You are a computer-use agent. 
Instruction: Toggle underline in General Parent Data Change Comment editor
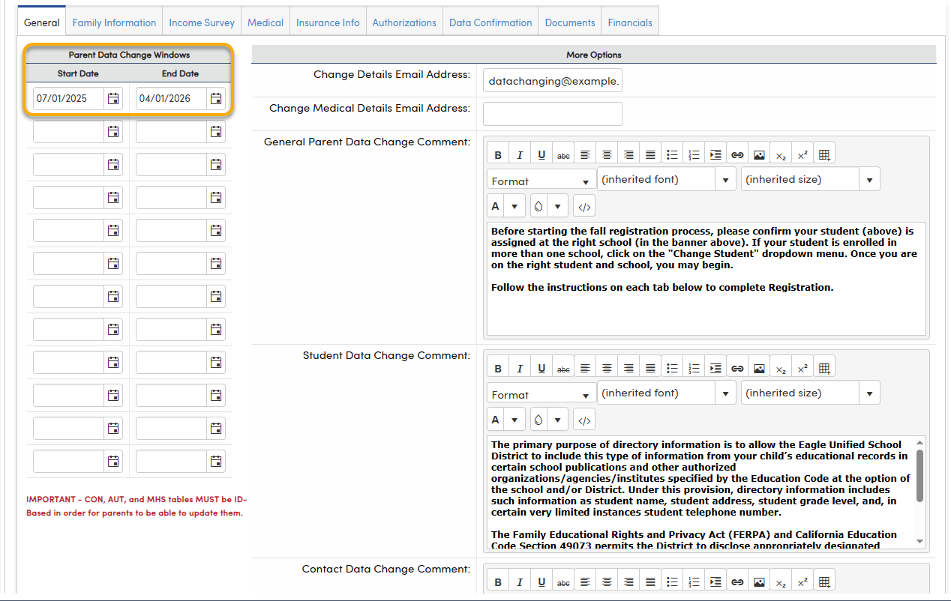pos(541,154)
